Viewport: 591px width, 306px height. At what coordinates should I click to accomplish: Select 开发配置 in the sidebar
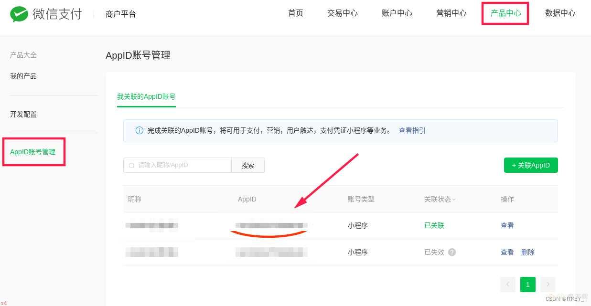coord(23,114)
